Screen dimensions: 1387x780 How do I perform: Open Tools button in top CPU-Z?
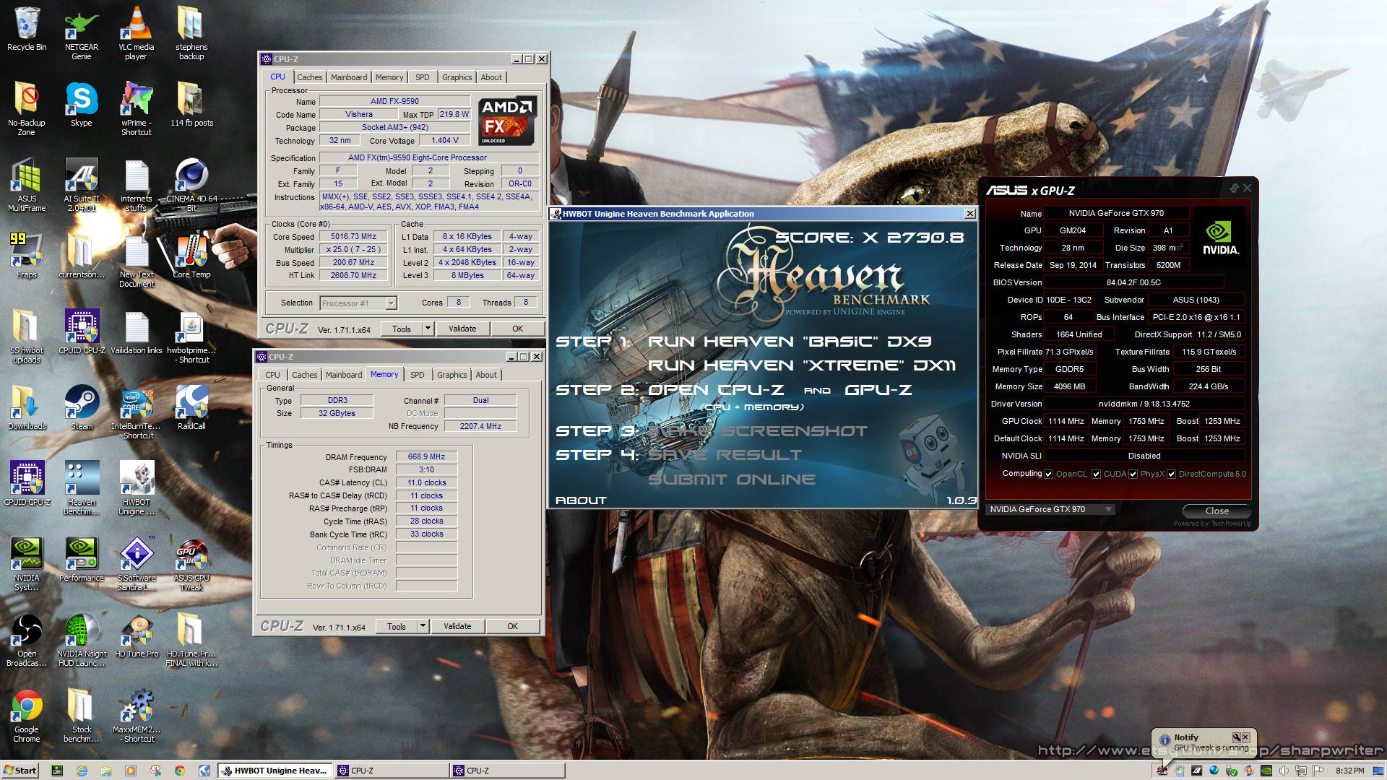pyautogui.click(x=401, y=329)
